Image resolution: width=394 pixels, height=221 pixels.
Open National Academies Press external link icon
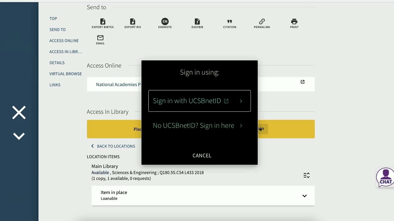coord(303,82)
